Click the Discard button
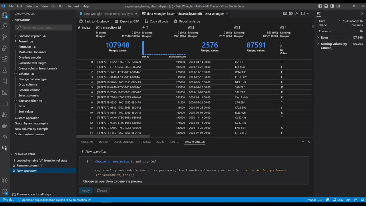The image size is (366, 206). click(x=102, y=191)
